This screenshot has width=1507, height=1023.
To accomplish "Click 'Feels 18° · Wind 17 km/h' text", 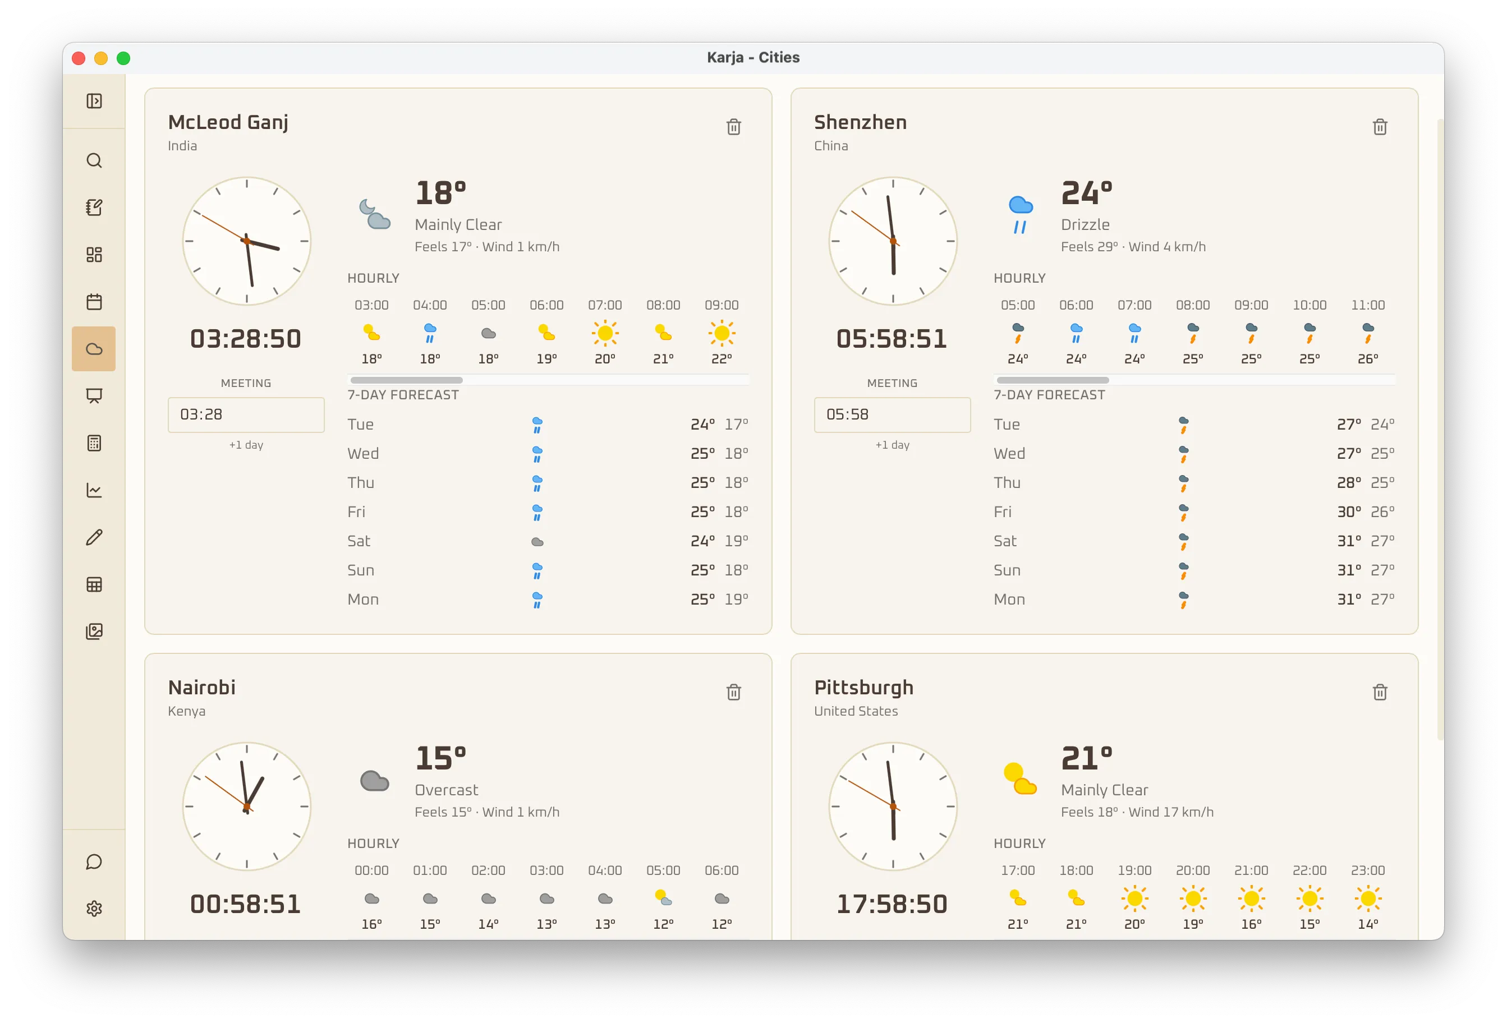I will coord(1137,812).
